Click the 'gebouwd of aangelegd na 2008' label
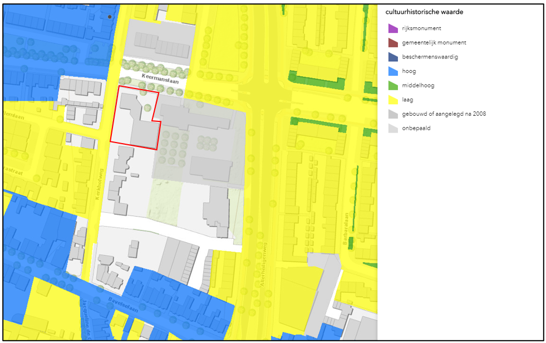The image size is (546, 343). pos(444,114)
